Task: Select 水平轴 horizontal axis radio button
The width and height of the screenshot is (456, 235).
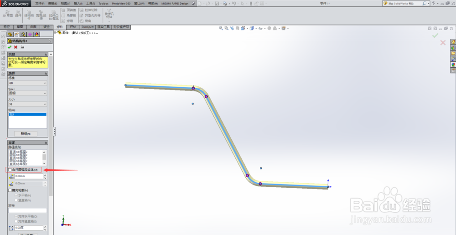Action: pos(16,195)
